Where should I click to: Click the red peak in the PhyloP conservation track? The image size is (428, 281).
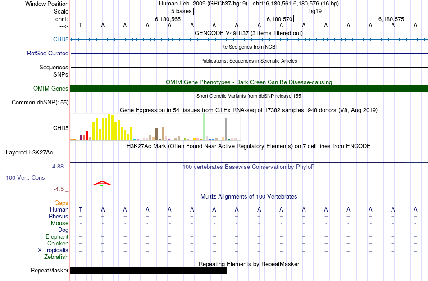pyautogui.click(x=102, y=183)
